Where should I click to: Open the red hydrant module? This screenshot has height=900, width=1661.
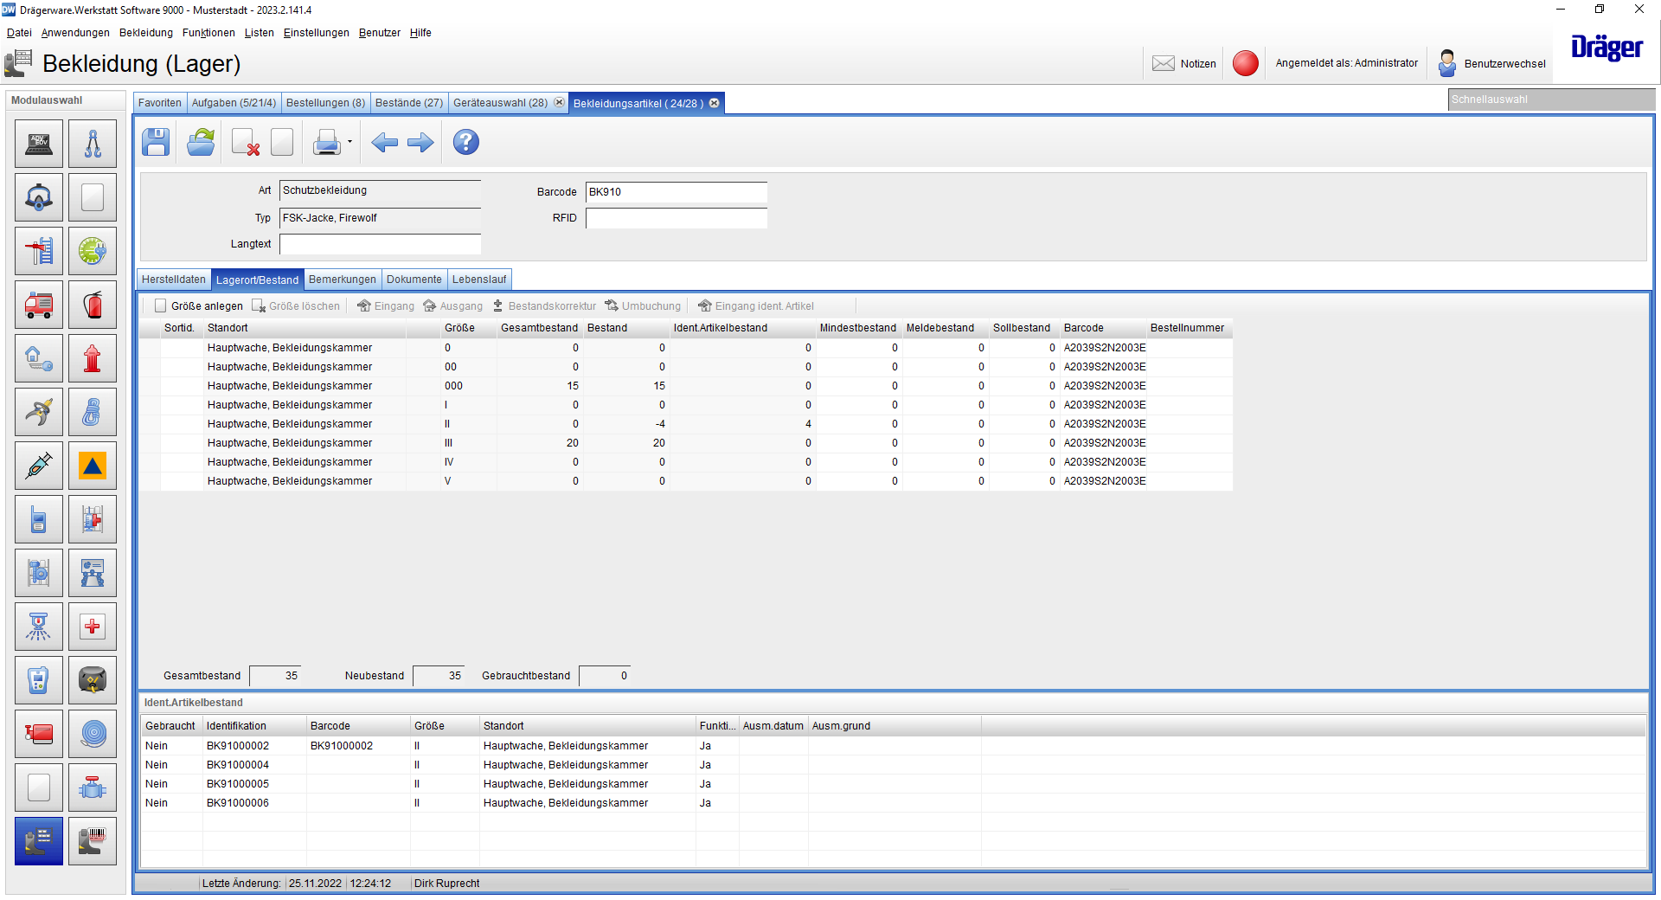tap(93, 358)
